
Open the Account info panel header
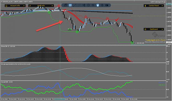[15, 6]
